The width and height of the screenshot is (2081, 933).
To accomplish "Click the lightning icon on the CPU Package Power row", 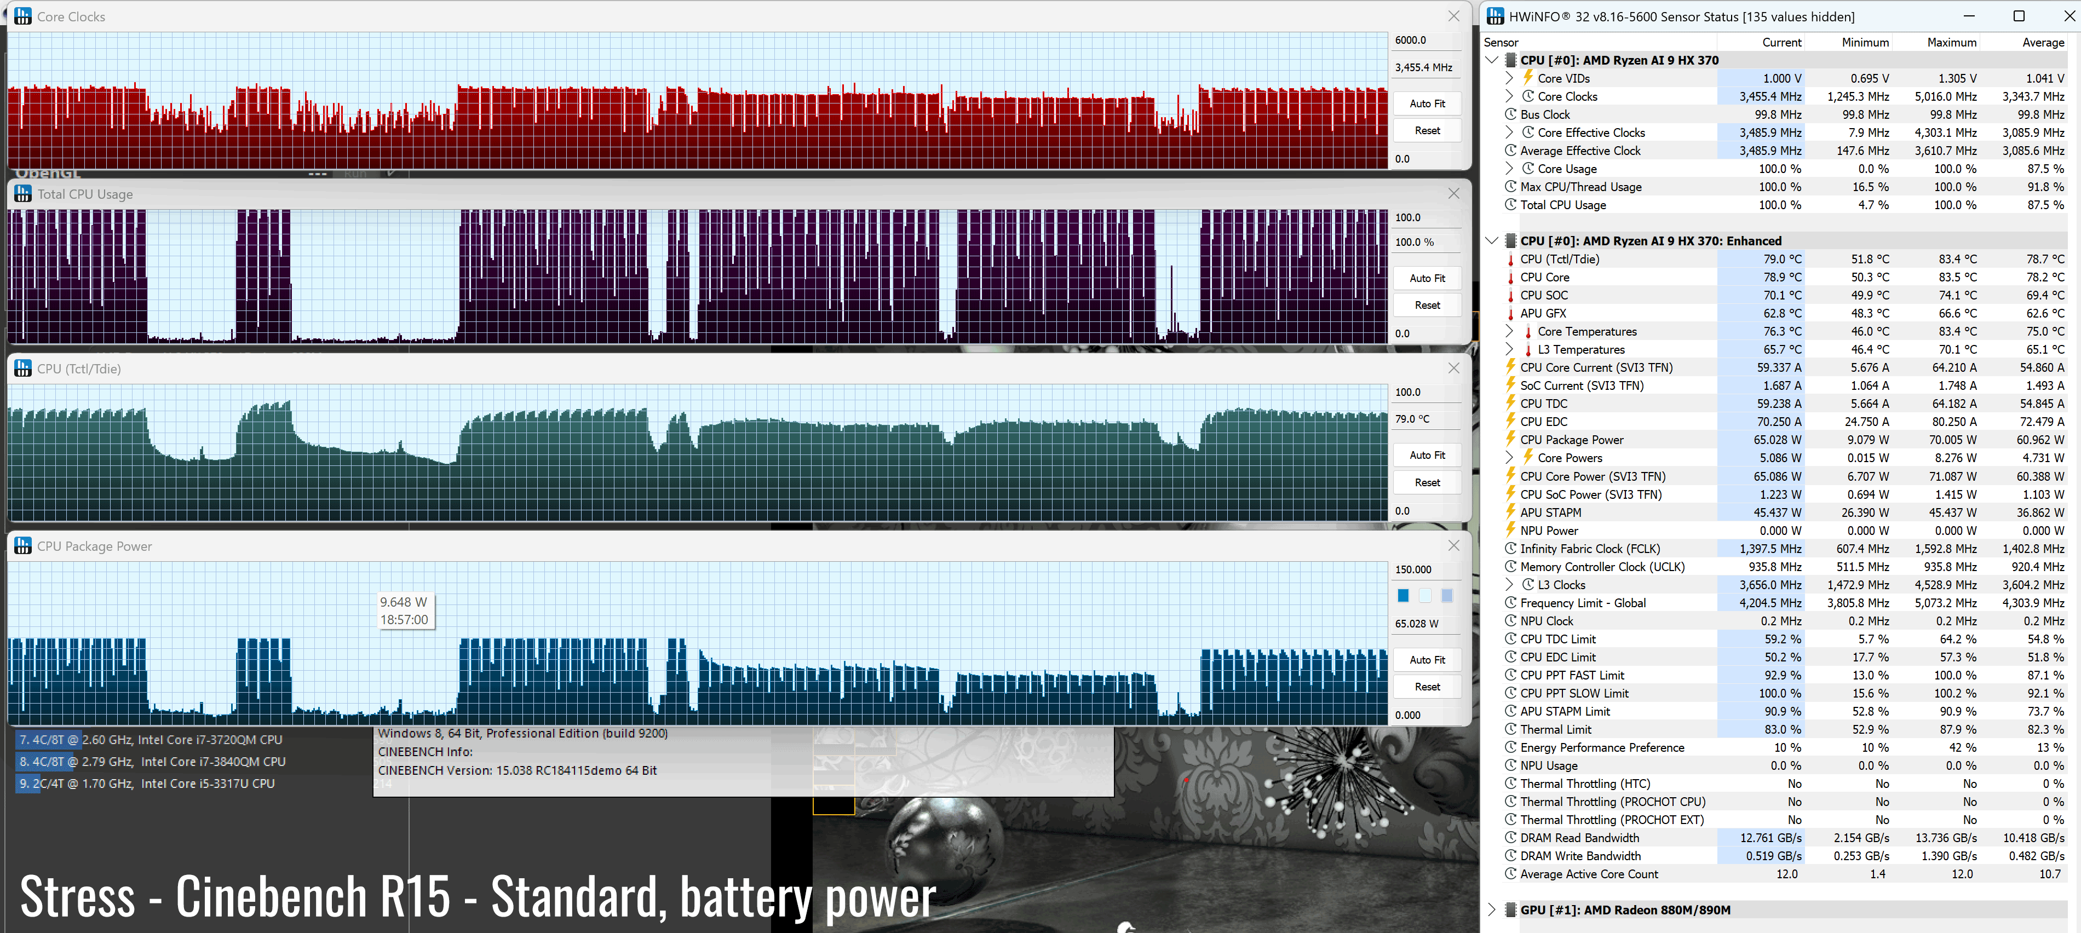I will (x=1511, y=440).
